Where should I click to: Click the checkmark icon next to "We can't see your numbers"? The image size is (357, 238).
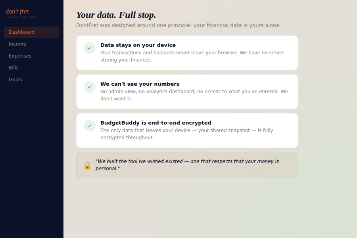[90, 87]
